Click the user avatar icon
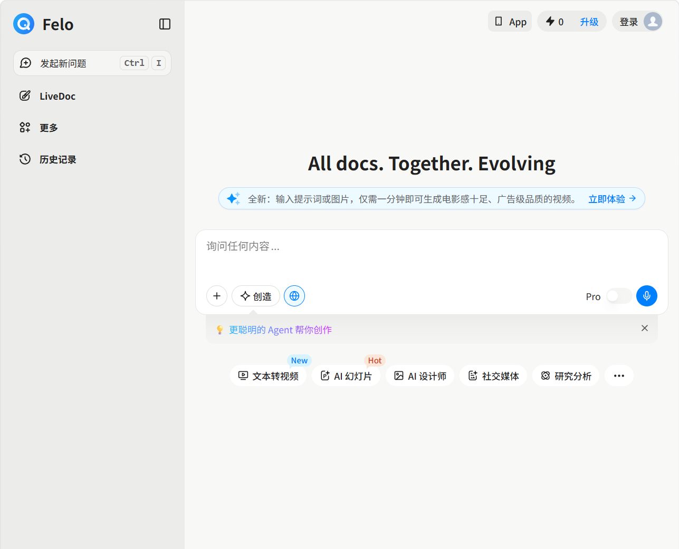The image size is (679, 549). 653,22
